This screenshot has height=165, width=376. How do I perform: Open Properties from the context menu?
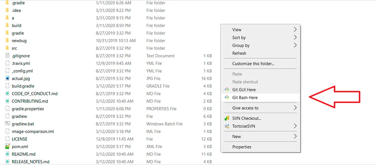[x=242, y=147]
